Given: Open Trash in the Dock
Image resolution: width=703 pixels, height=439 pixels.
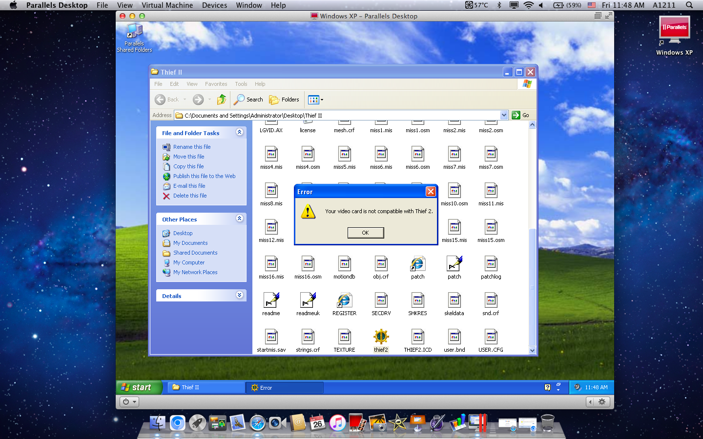Looking at the screenshot, I should coord(548,422).
